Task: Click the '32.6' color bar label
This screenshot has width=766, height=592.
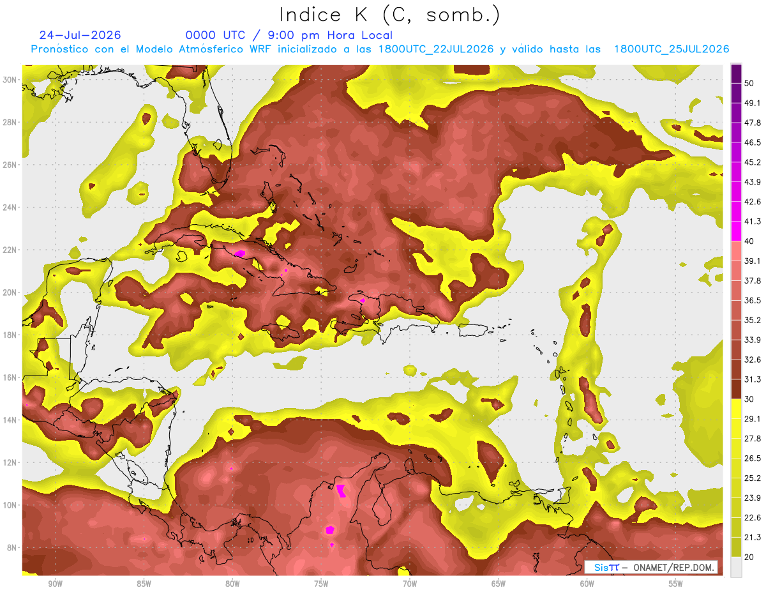Action: coord(753,360)
